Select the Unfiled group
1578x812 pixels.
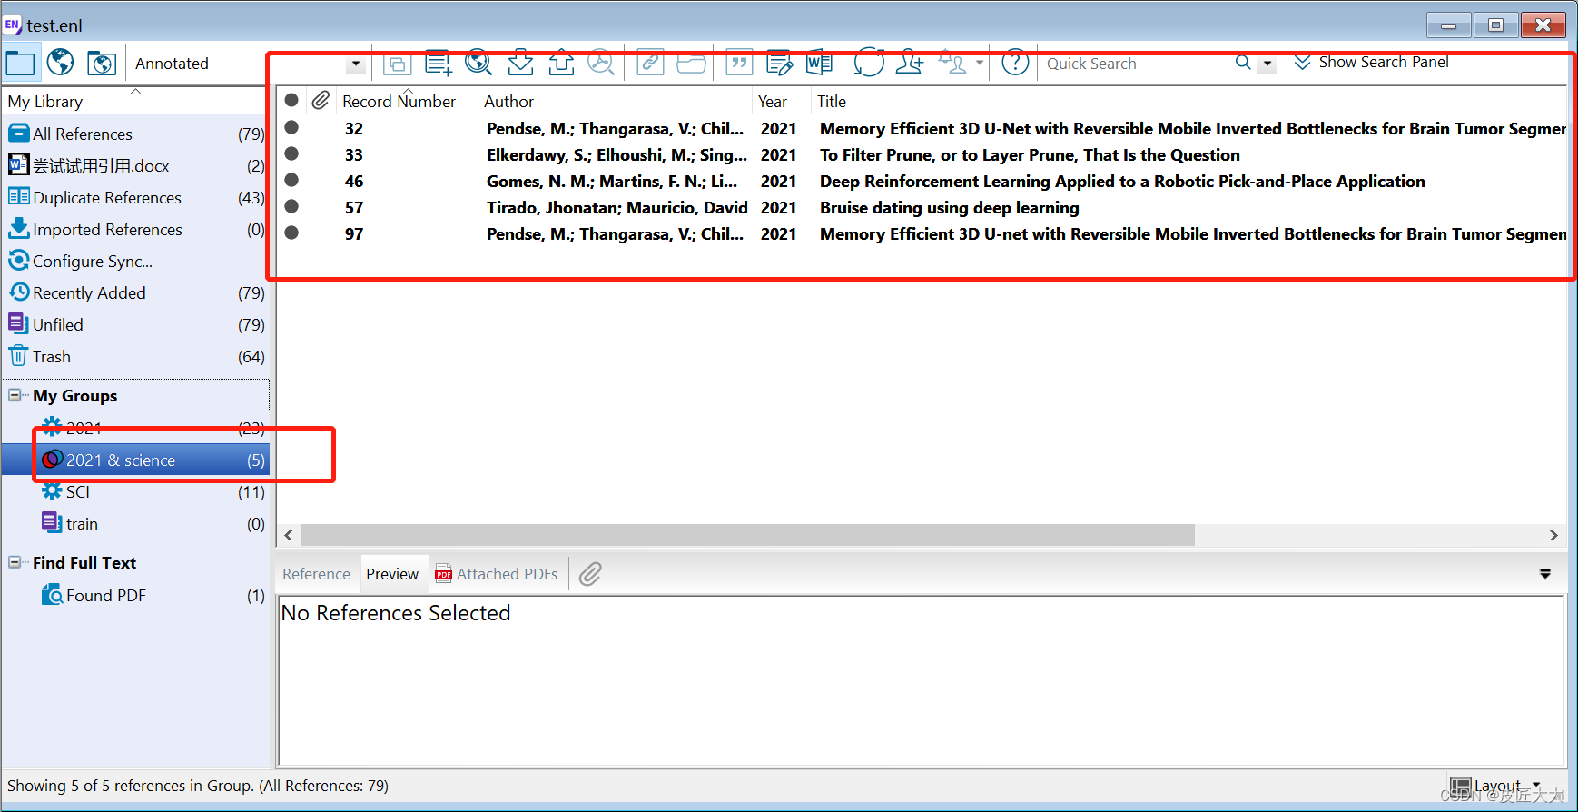tap(136, 324)
